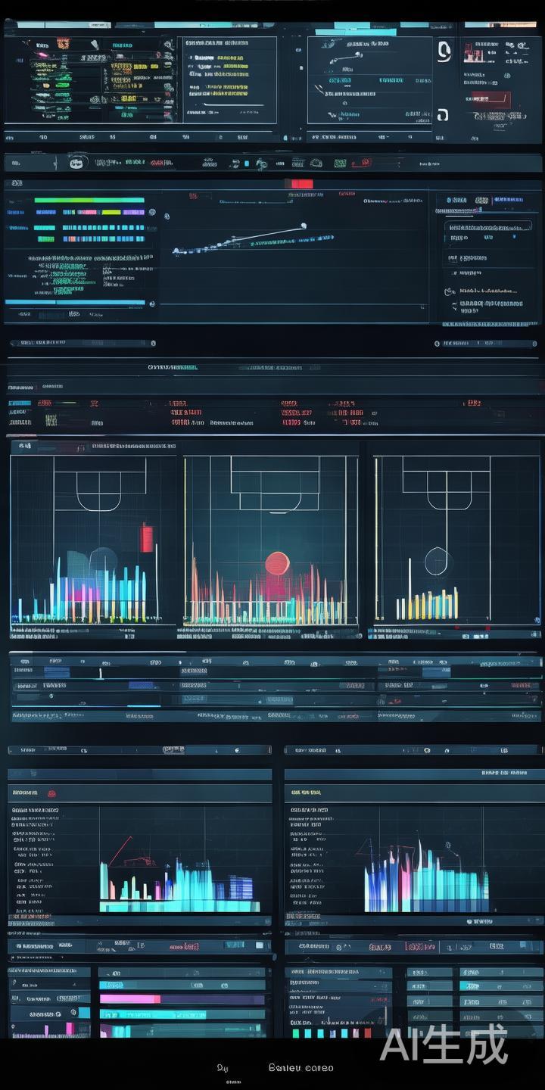Click the round face icon in the toolbar strip
The height and width of the screenshot is (1090, 545).
point(77,163)
